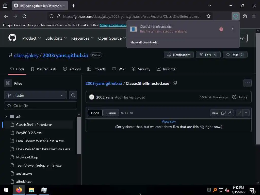260x195 pixels.
Task: Collapse the file tree side panel
Action: pos(8,83)
